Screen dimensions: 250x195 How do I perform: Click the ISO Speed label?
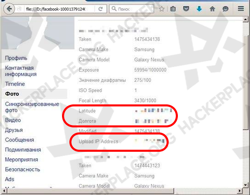click(x=90, y=90)
